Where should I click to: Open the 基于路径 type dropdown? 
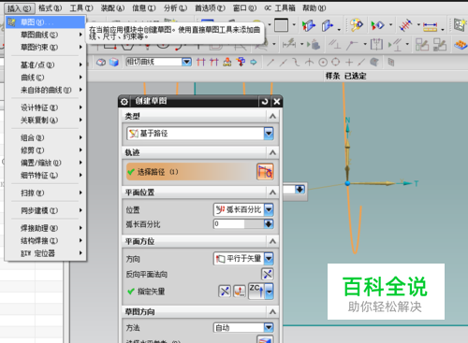[x=269, y=134]
